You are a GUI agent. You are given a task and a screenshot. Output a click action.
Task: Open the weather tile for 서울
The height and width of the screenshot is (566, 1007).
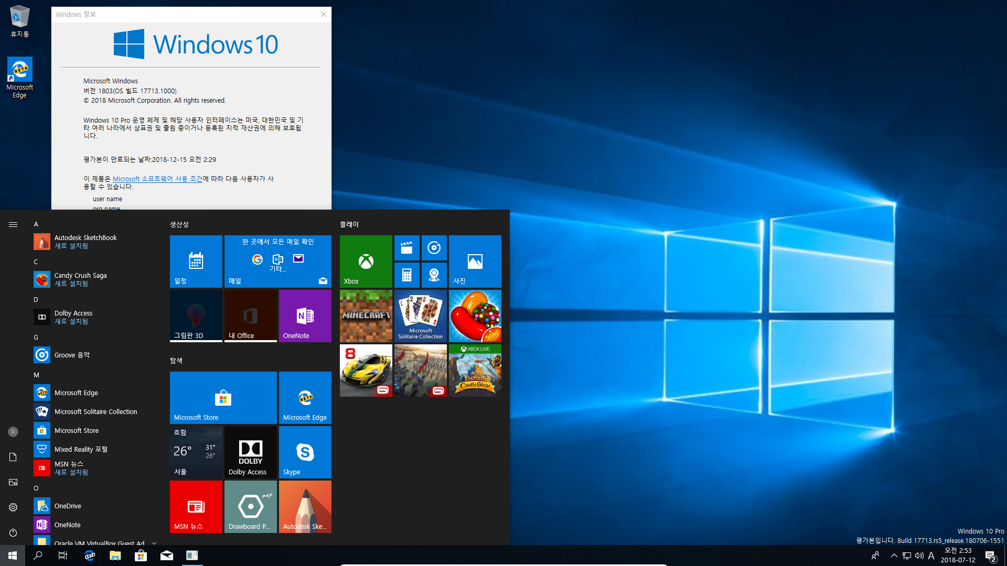[x=196, y=452]
